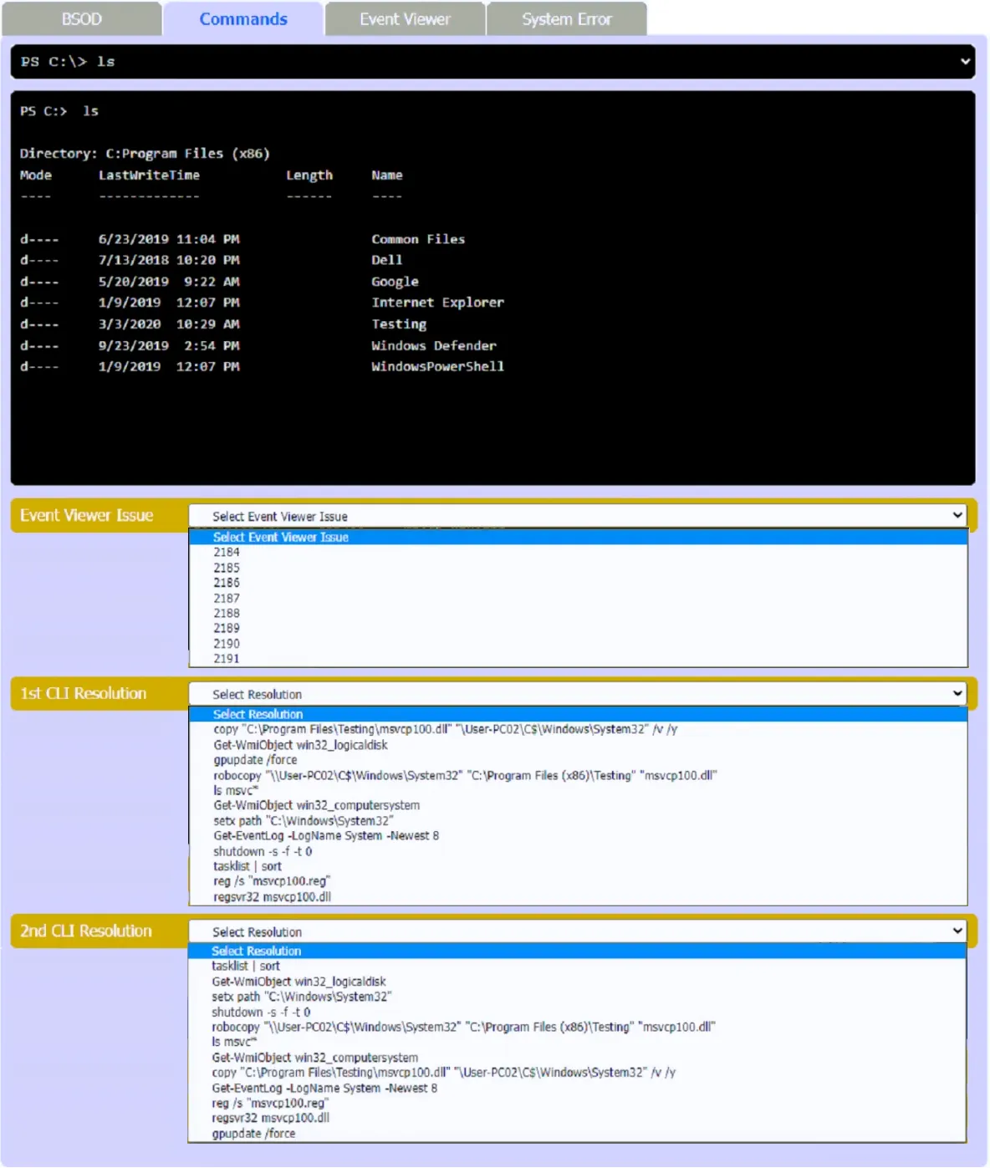Pick reg /s msvcp100.reg in 2nd CLI list
Screen dimensions: 990x1168
(x=577, y=1103)
